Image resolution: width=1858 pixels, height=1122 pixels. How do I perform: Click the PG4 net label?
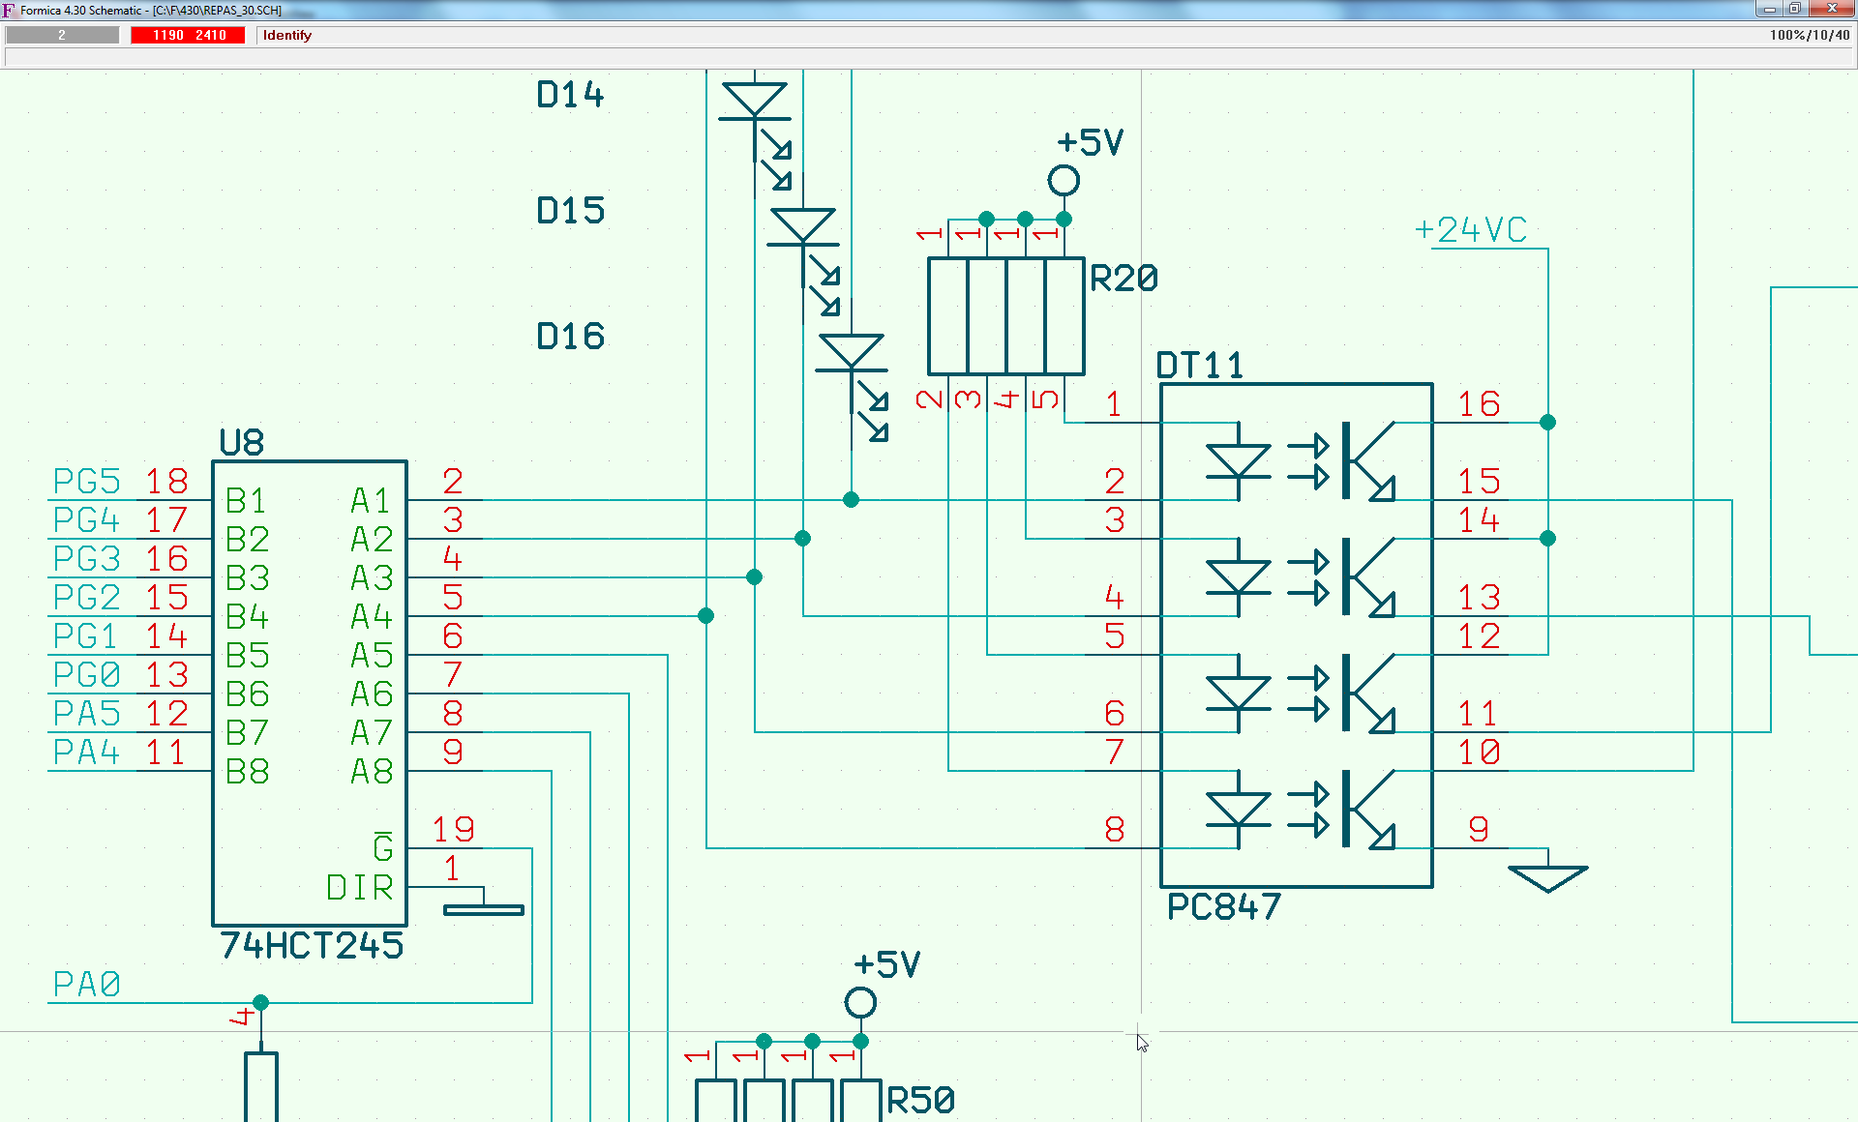click(x=87, y=520)
